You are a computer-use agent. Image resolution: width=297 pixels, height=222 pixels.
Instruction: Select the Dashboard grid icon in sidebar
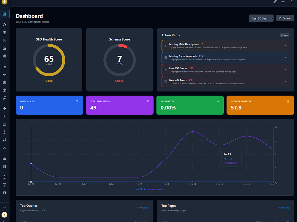[4, 14]
